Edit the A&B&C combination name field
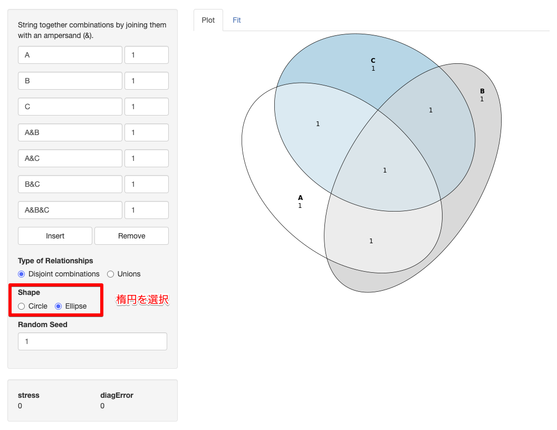Screen dimensions: 557x430 [70, 210]
